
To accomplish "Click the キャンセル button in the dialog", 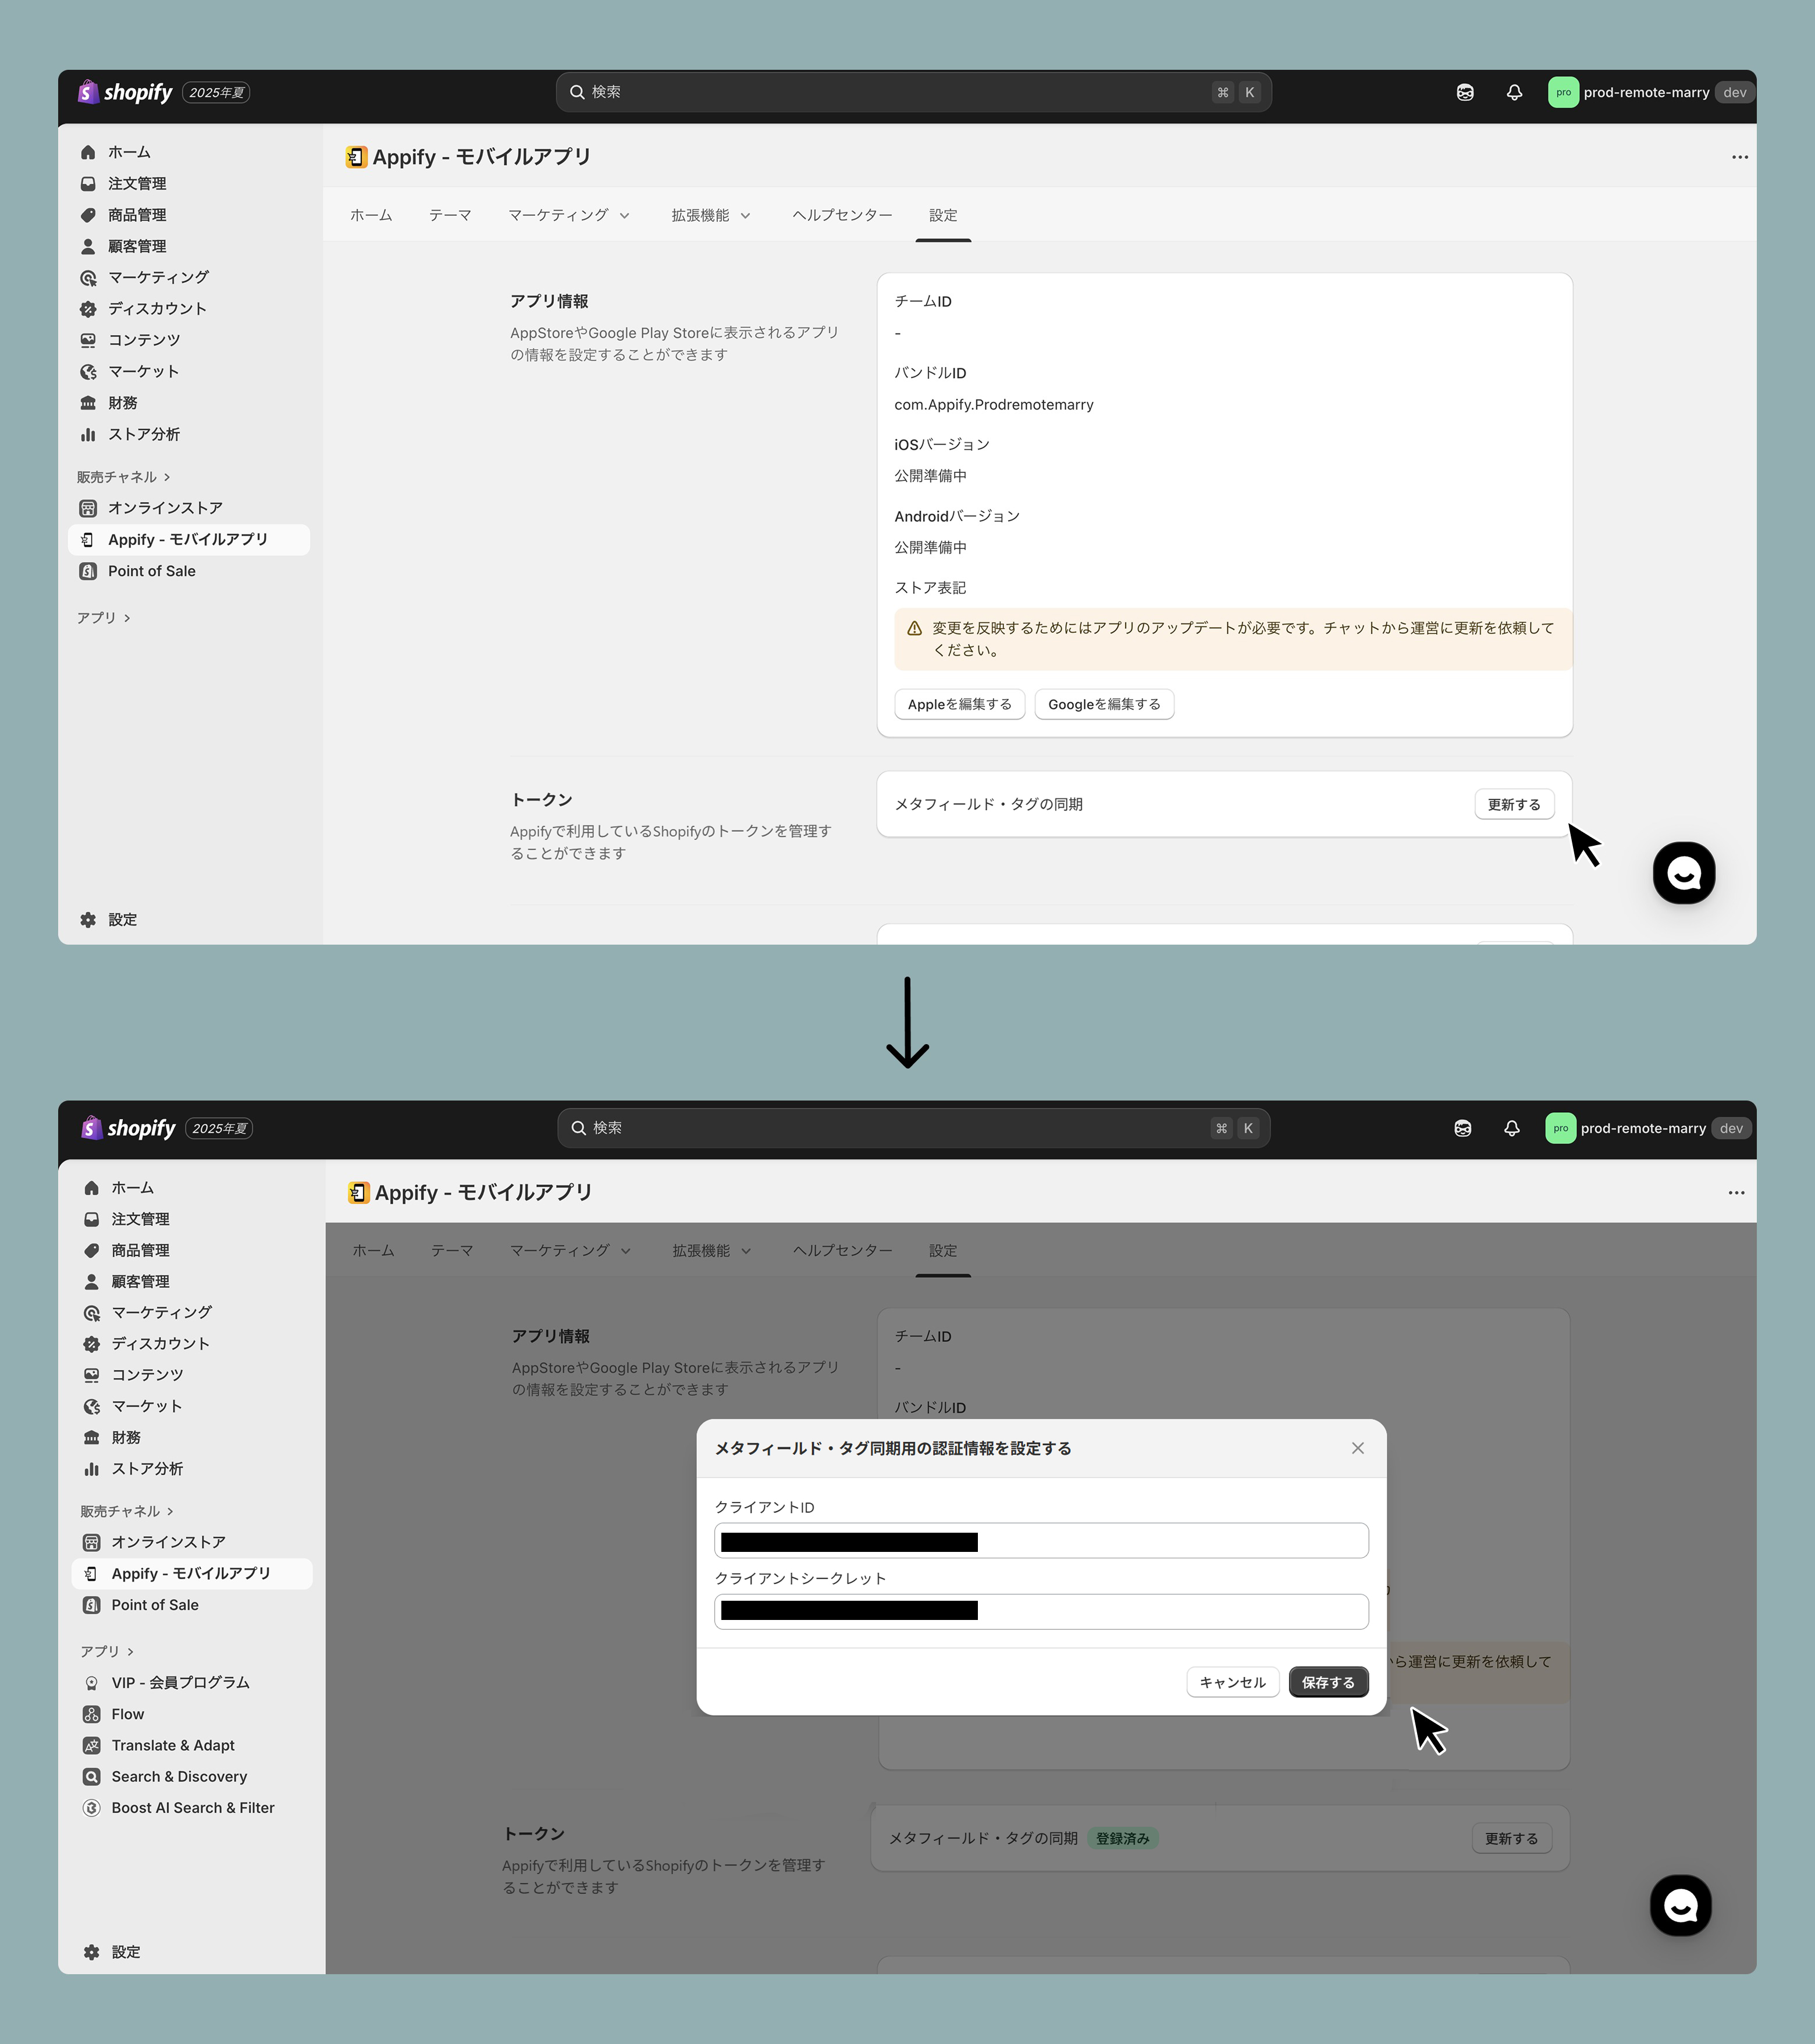I will [x=1232, y=1683].
